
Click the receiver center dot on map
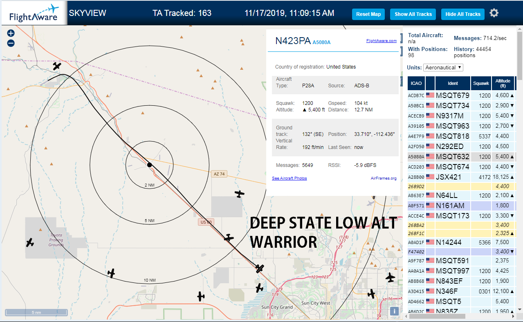[x=149, y=164]
